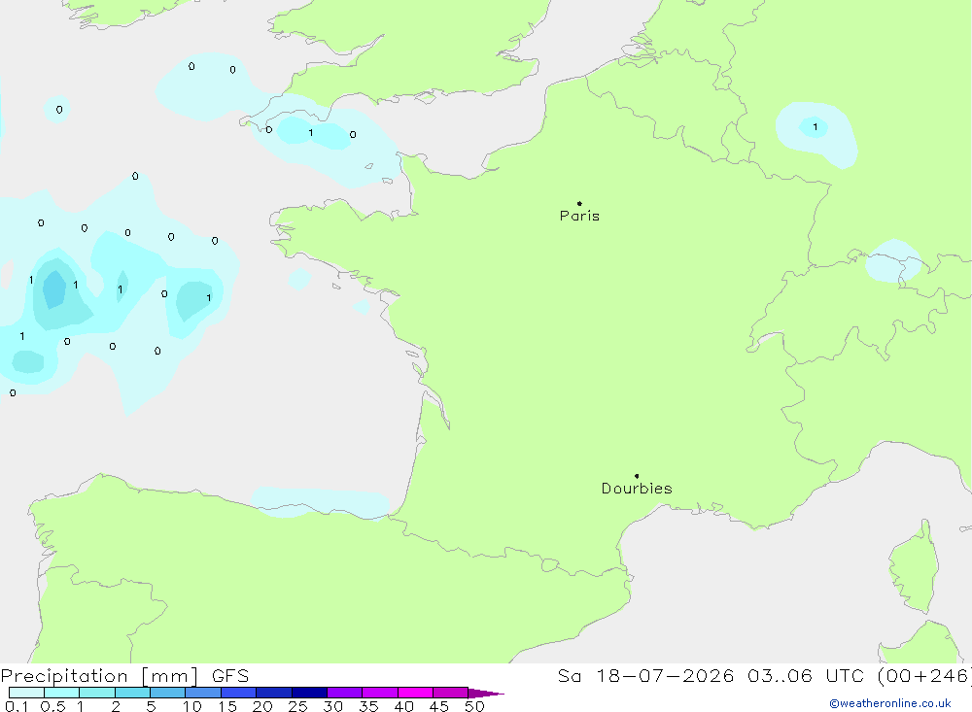Pick the 5–10 mm legend swatch

pos(168,693)
